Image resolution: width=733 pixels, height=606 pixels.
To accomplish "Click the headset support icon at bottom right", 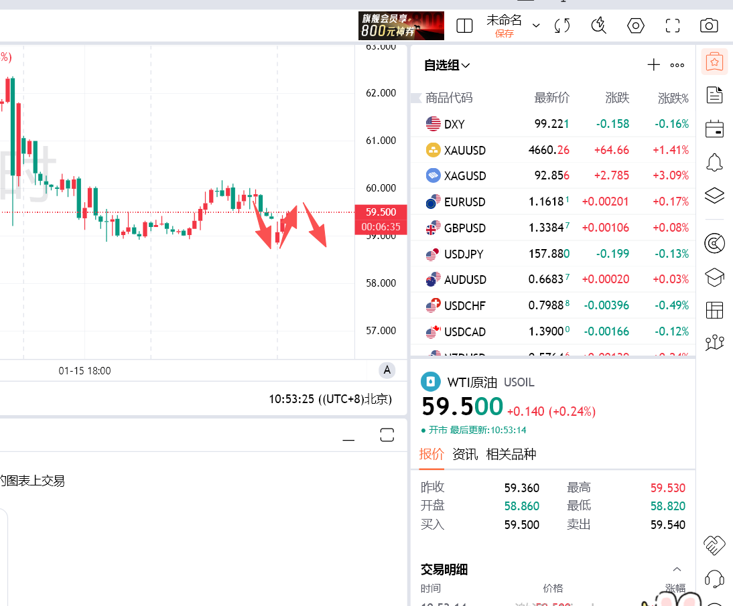I will (x=714, y=580).
